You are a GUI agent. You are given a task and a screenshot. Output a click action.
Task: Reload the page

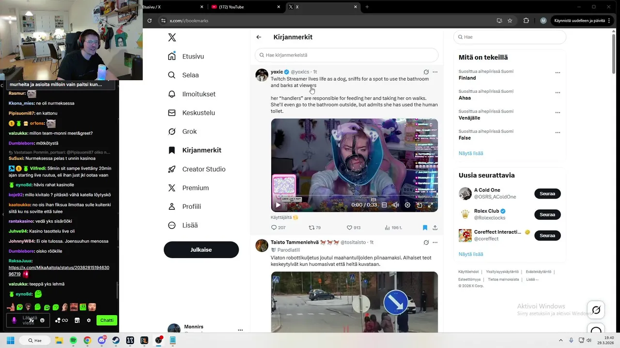149,21
